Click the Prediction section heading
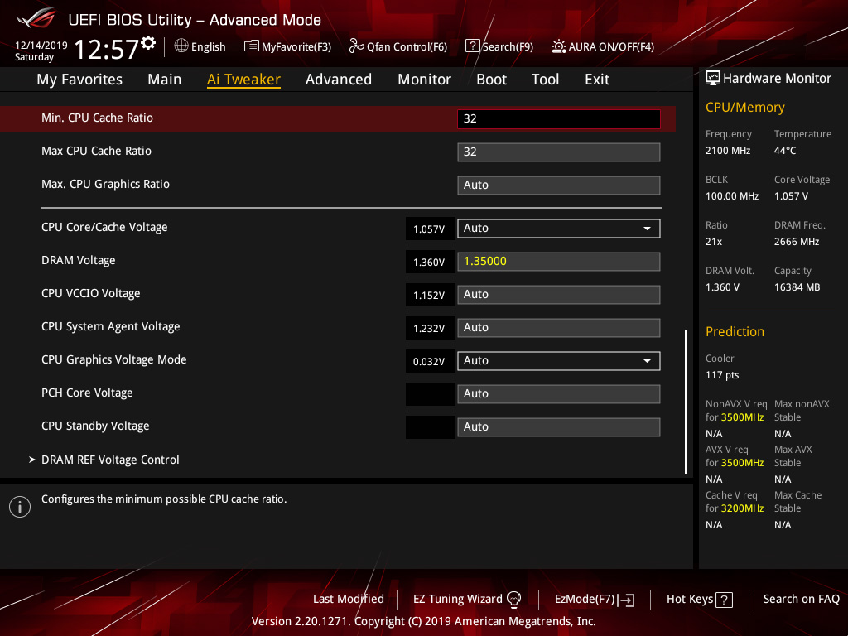This screenshot has width=848, height=636. click(735, 331)
